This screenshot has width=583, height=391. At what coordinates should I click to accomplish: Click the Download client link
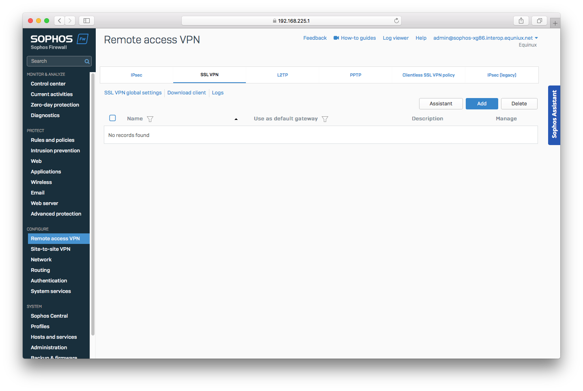186,92
